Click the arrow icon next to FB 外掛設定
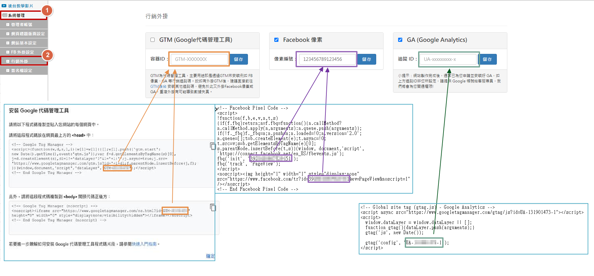 coord(8,52)
